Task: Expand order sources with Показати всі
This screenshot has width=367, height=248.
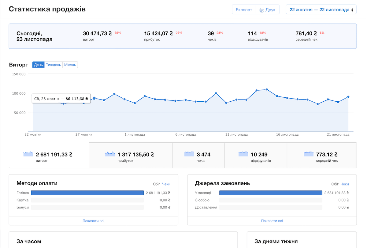Action: coord(272,221)
